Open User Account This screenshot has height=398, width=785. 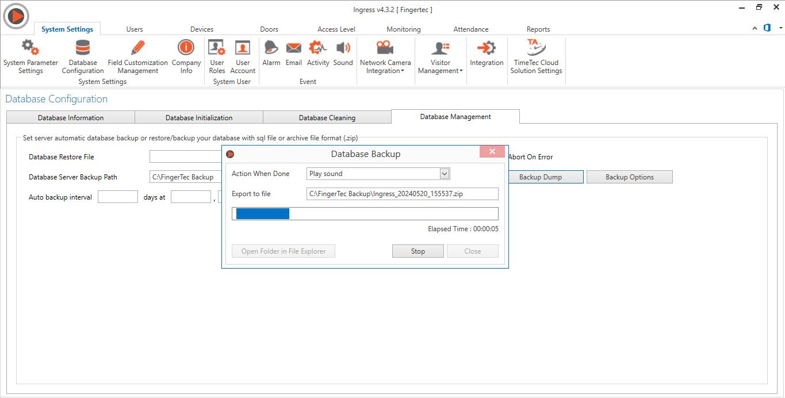coord(243,57)
